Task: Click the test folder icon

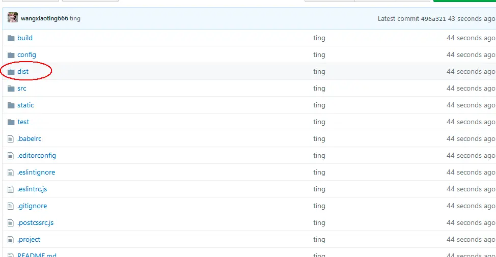Action: (11, 122)
